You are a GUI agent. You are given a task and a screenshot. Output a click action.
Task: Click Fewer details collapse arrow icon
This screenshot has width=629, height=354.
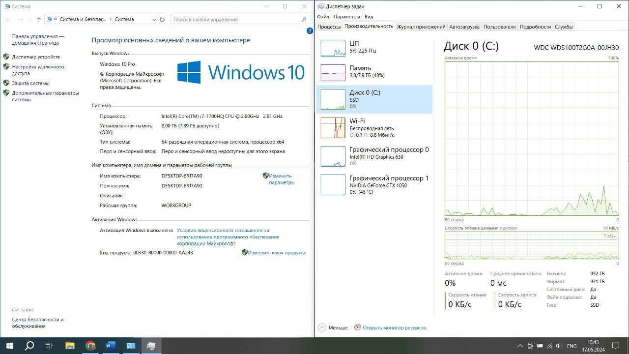322,327
